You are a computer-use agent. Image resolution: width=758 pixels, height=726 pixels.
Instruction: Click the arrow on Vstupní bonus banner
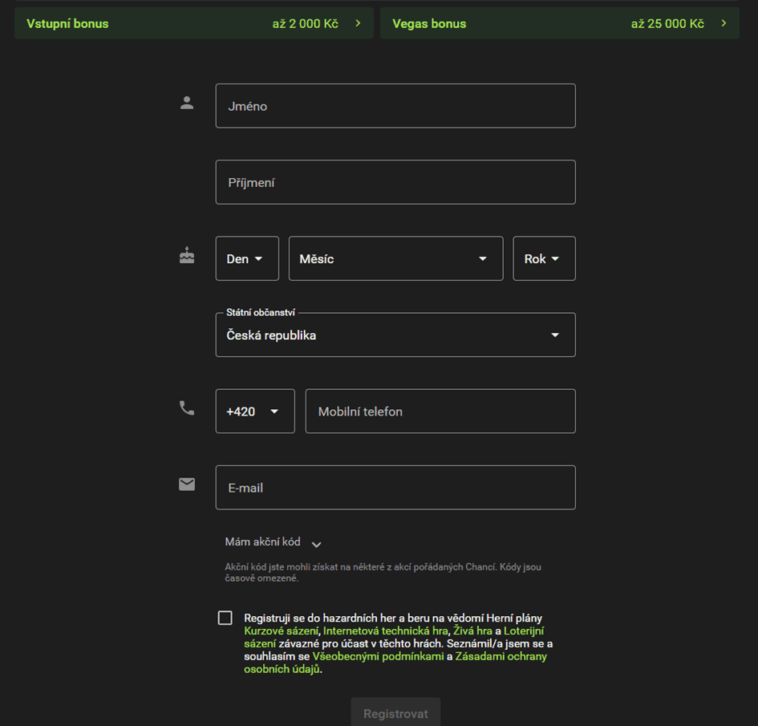(x=358, y=23)
